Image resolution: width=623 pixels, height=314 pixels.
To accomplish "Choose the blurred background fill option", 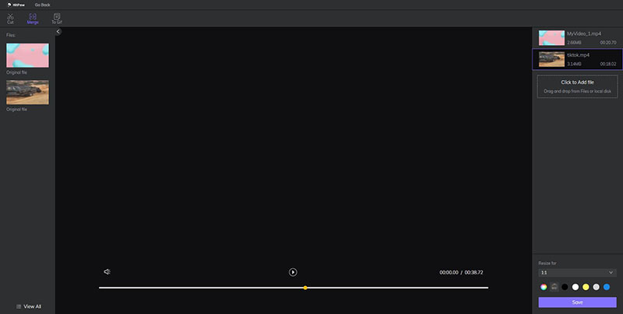I will [554, 287].
